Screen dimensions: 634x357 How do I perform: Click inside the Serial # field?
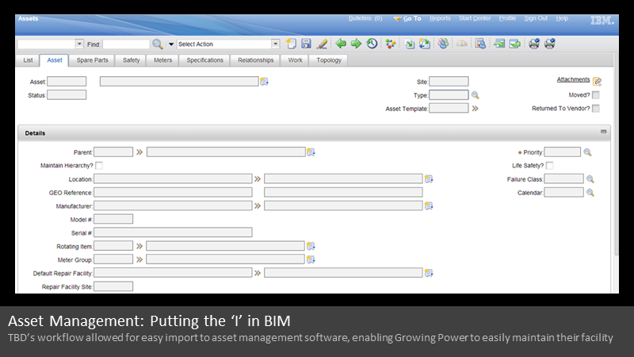173,232
